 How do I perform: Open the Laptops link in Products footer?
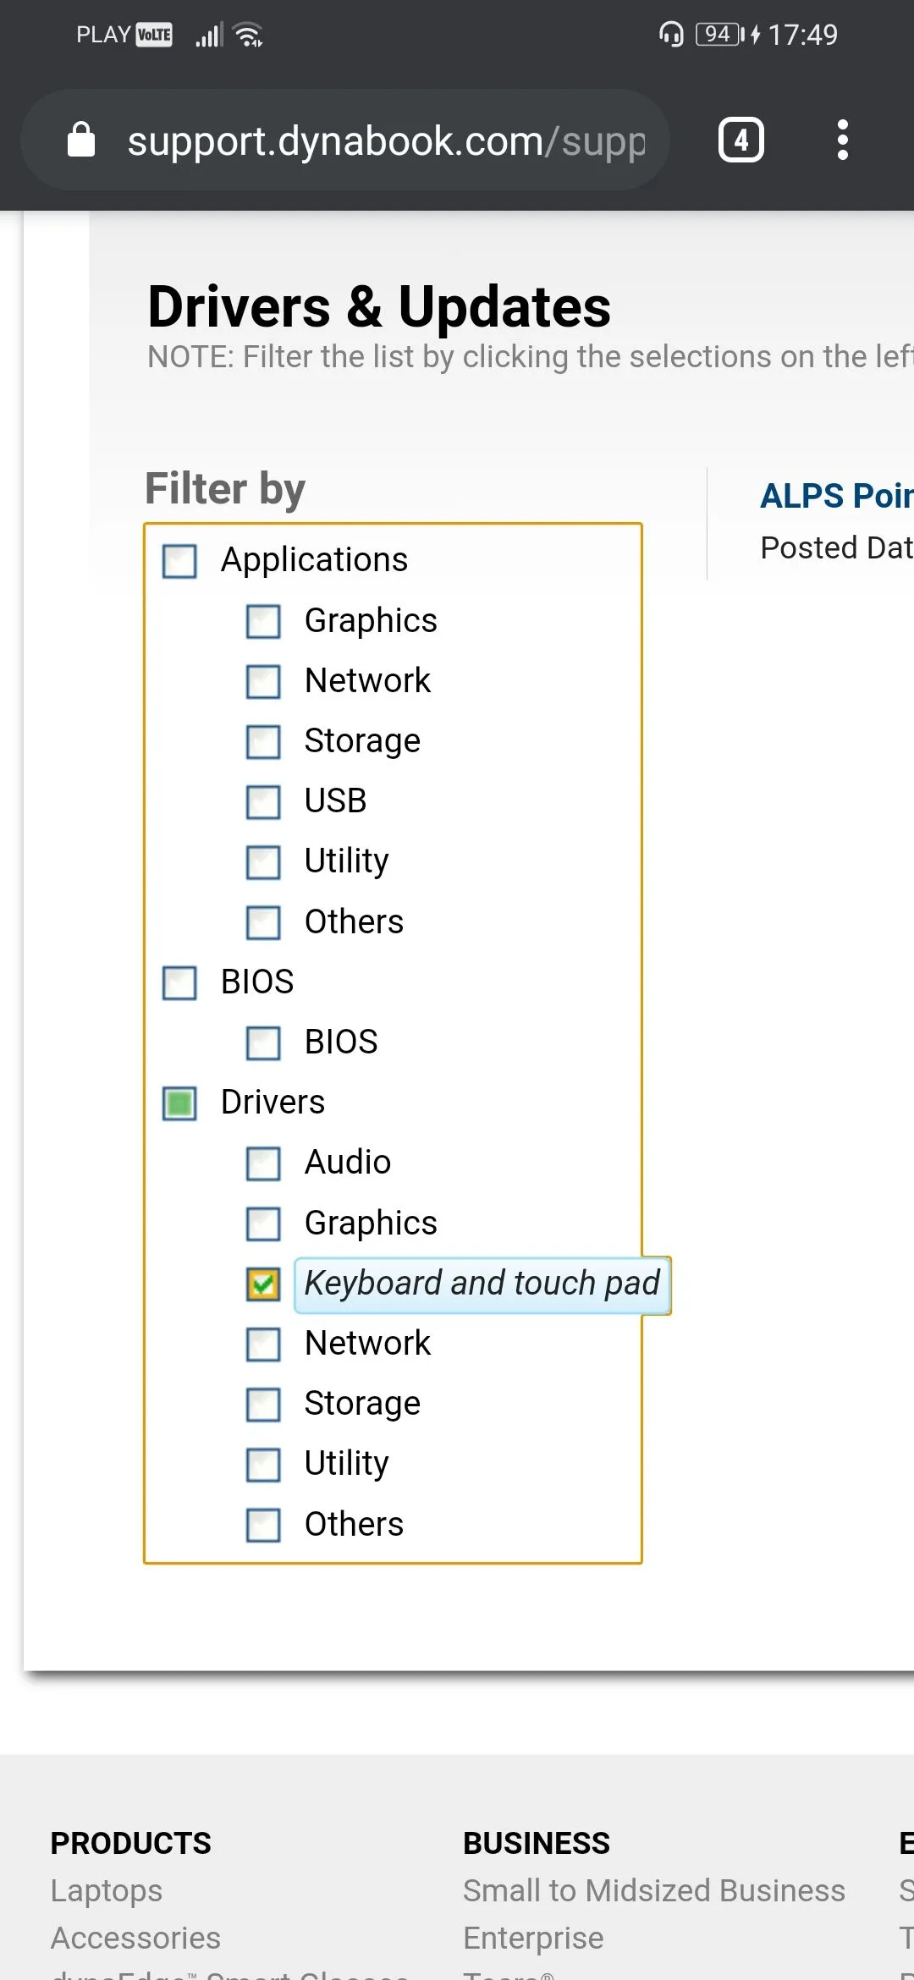(107, 1890)
